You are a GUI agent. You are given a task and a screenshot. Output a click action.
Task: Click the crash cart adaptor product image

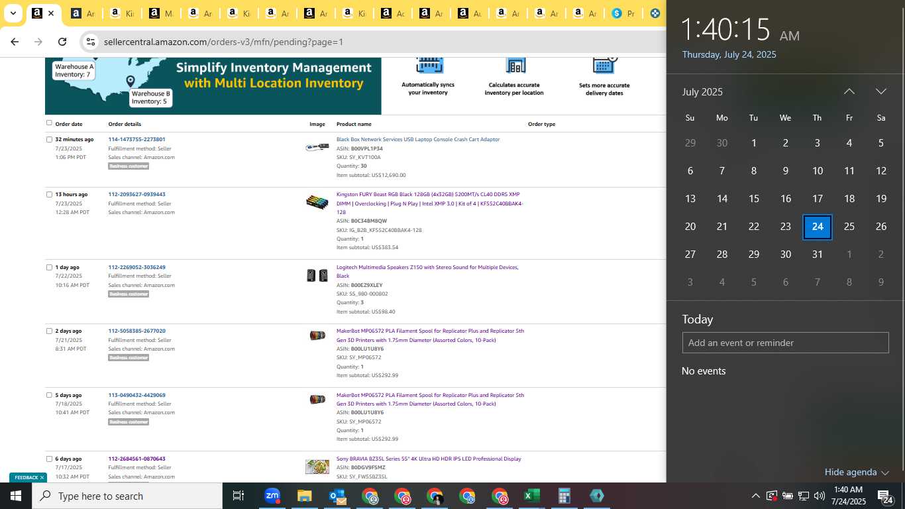click(x=317, y=146)
